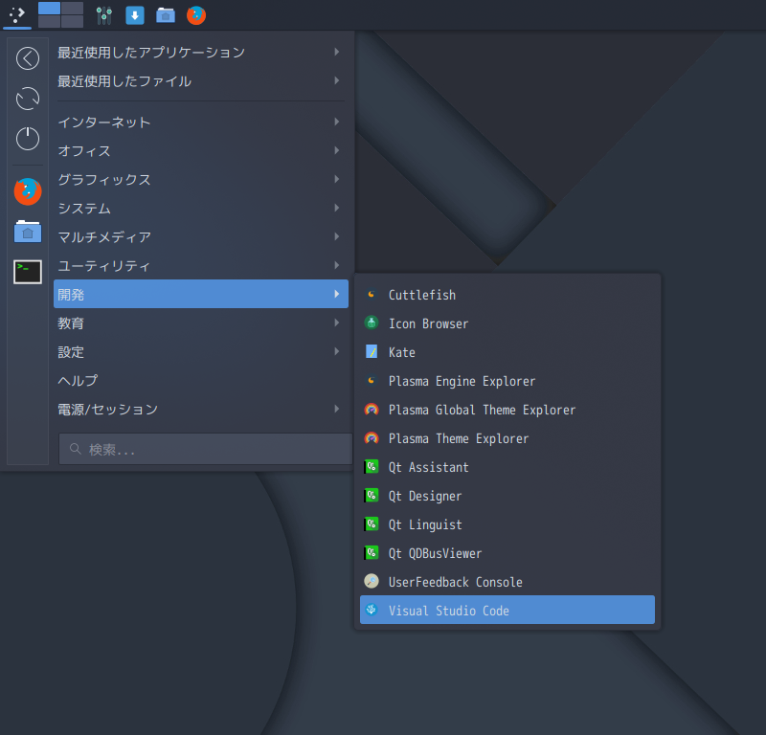Viewport: 766px width, 735px height.
Task: Click the Plasma Theme Explorer icon
Action: click(372, 438)
